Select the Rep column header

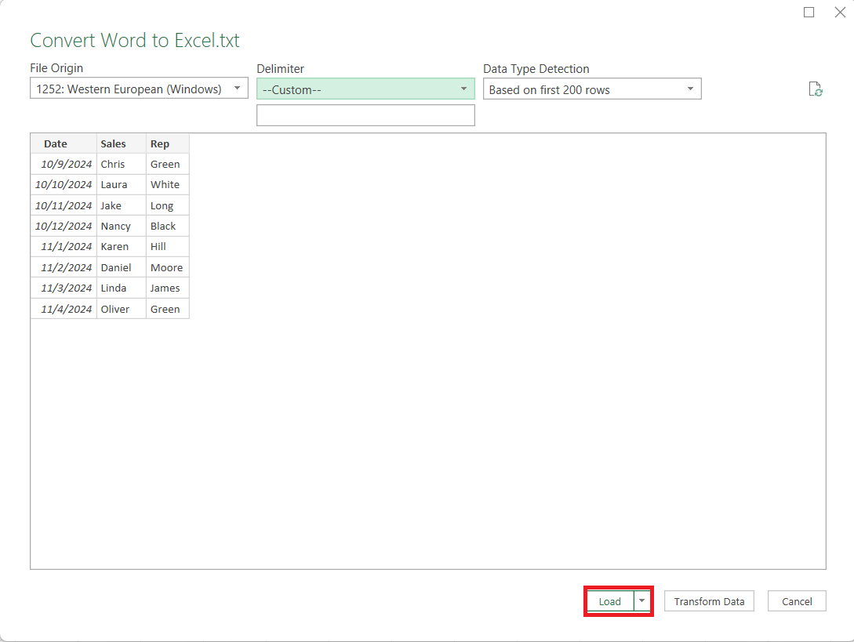coord(168,143)
